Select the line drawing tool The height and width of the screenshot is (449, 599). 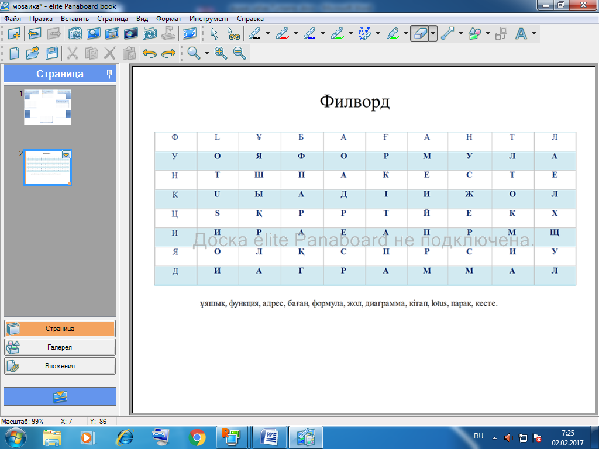click(447, 34)
